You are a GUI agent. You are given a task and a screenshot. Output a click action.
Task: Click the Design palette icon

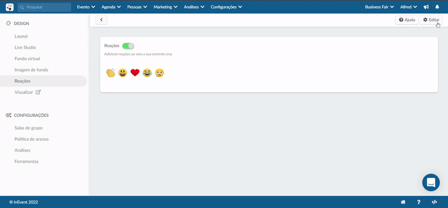pyautogui.click(x=8, y=23)
